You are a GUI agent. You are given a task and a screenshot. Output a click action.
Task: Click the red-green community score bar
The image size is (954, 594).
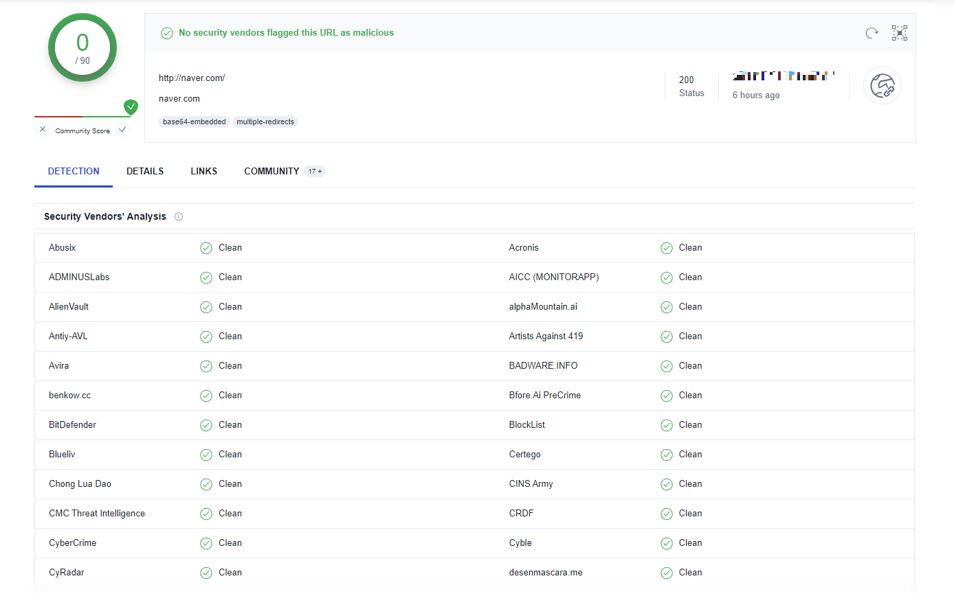(82, 117)
